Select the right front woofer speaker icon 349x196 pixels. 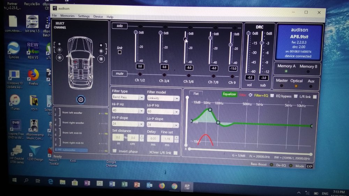101,59
